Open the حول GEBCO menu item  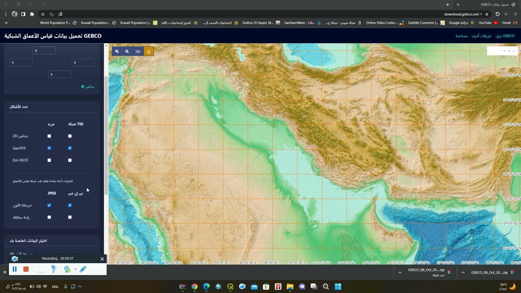point(505,36)
